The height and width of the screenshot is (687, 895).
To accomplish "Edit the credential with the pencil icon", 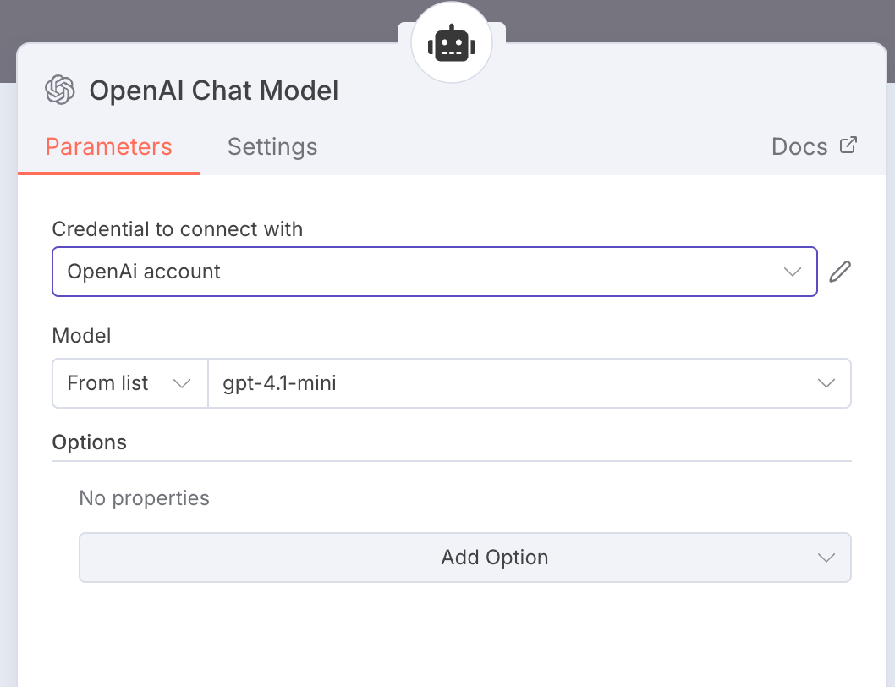I will point(839,272).
